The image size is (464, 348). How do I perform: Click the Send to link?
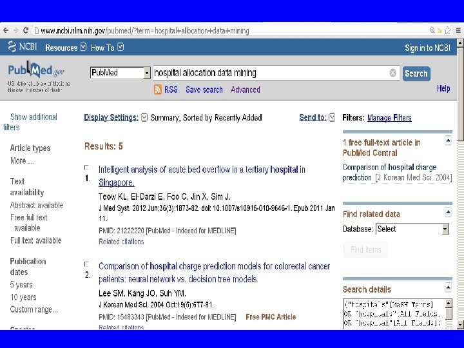313,117
